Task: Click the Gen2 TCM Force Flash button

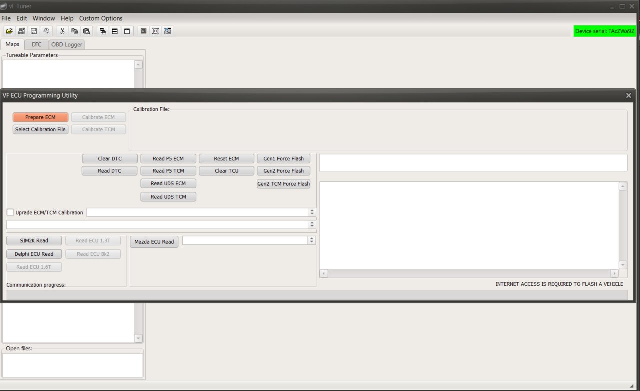Action: [283, 184]
